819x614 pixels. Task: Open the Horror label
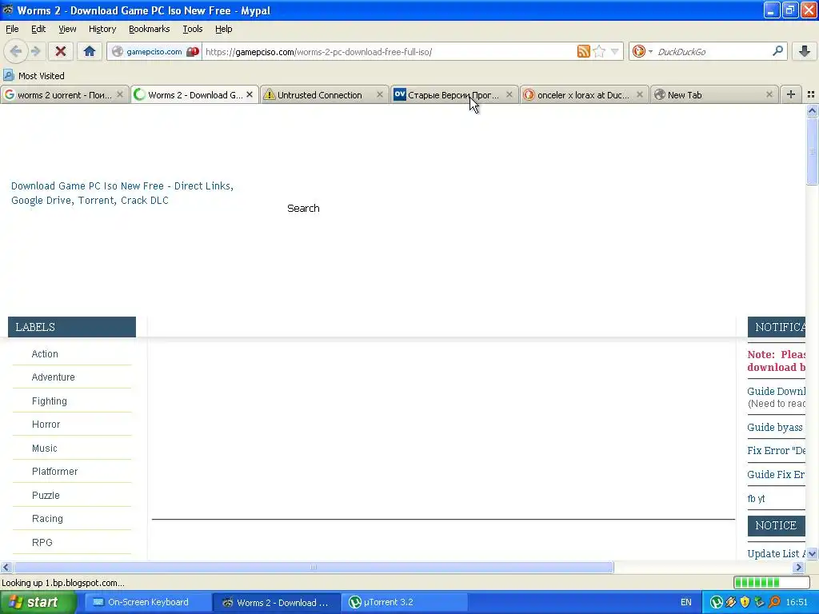coord(46,424)
